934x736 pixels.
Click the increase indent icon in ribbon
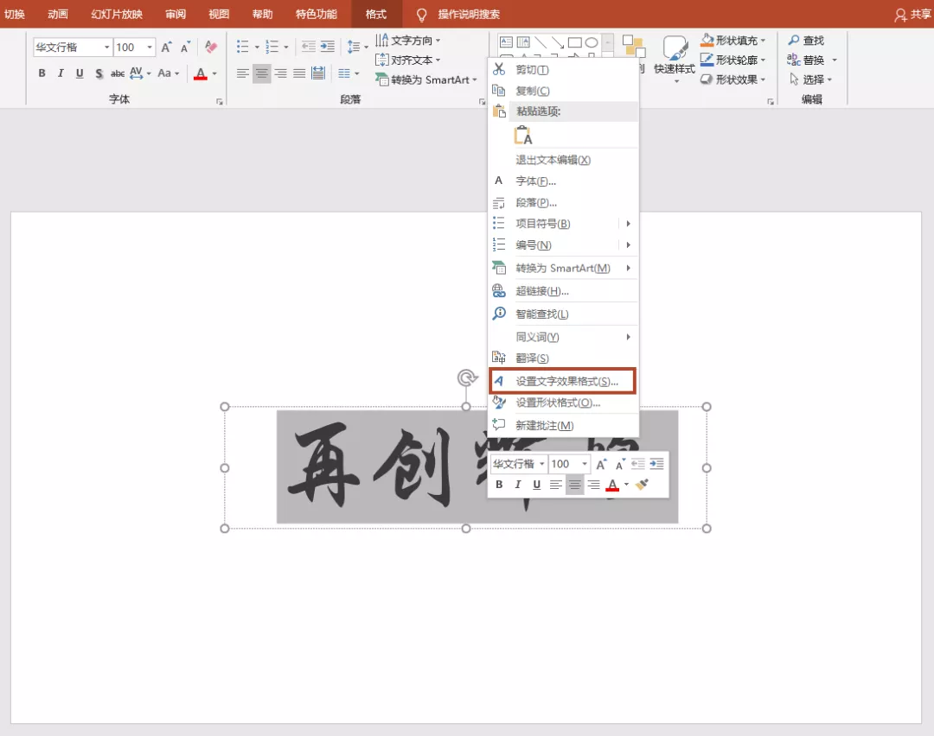(x=327, y=47)
